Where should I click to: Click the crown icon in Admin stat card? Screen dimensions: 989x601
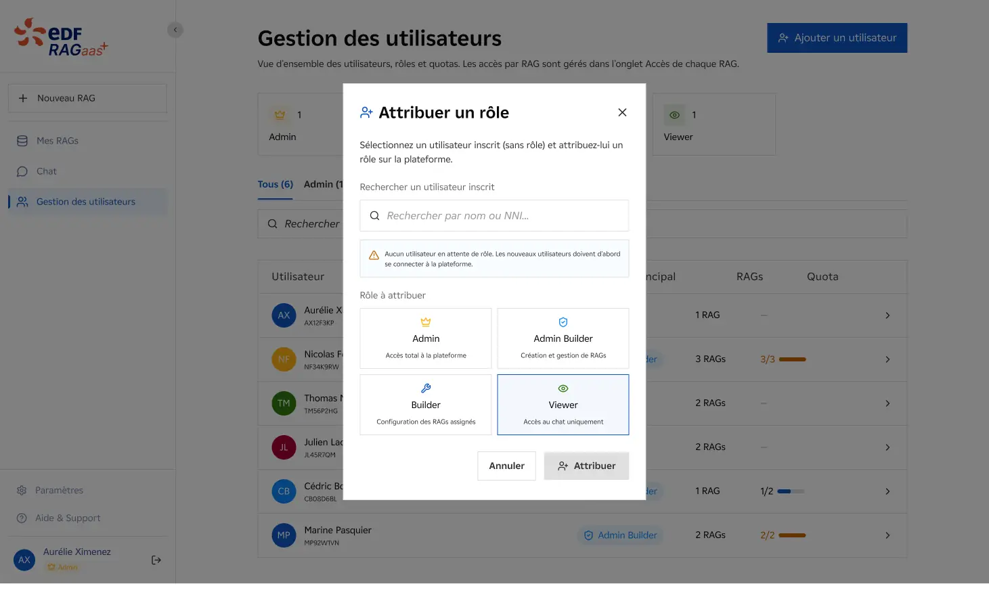[280, 115]
